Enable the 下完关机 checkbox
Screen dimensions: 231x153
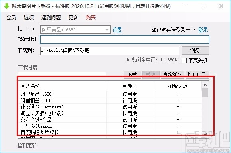[x=184, y=60]
